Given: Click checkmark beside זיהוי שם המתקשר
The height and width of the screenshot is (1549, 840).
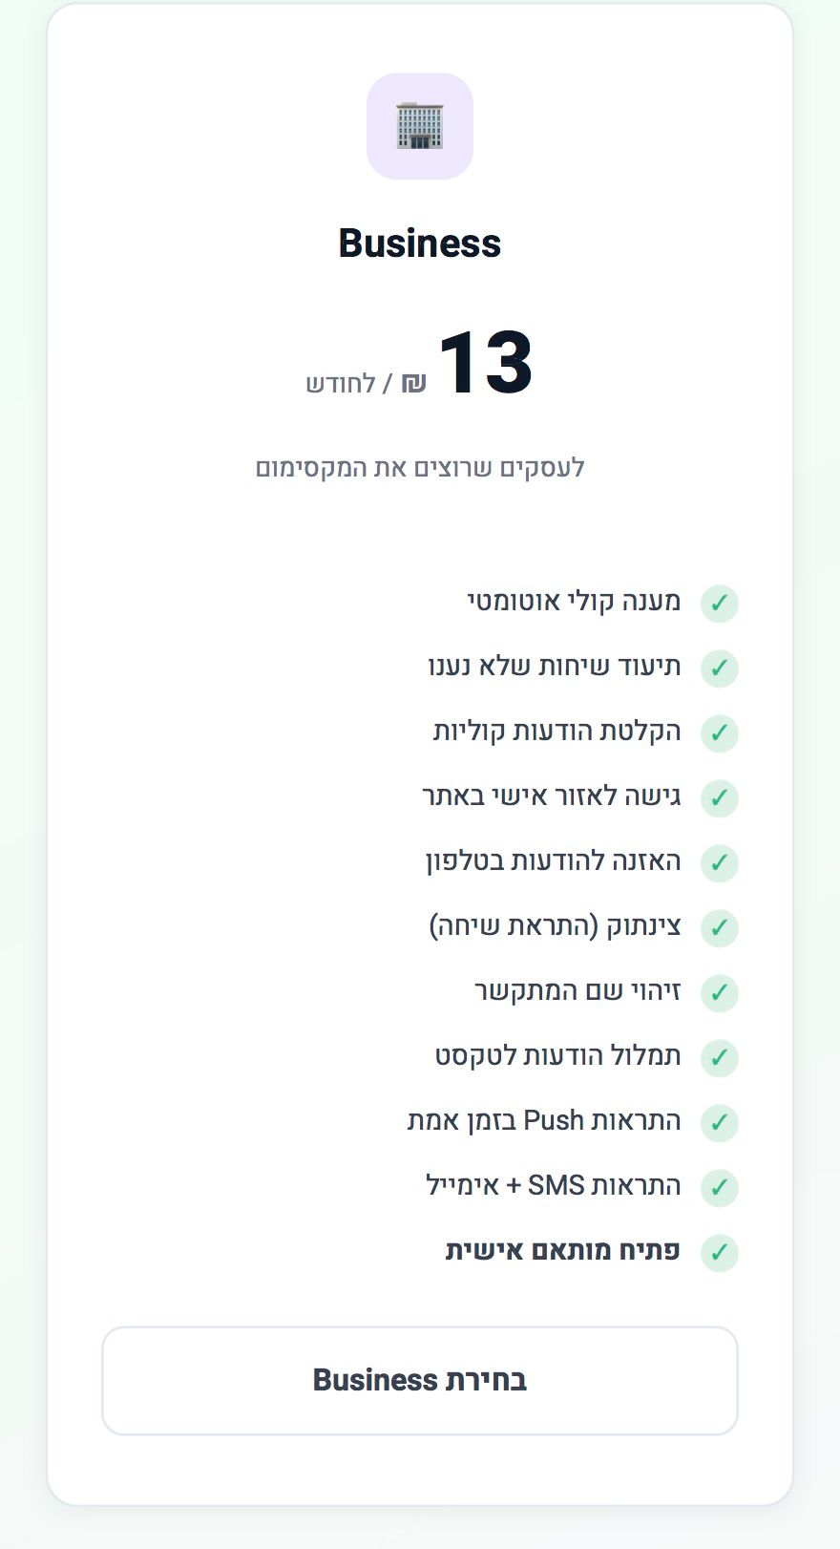Looking at the screenshot, I should tap(720, 992).
